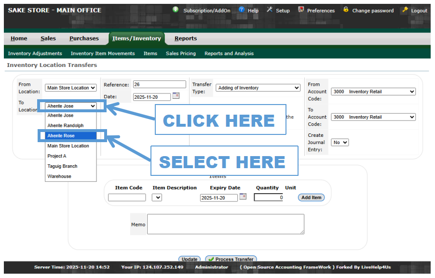Screen dimensions: 435x278
Task: Click into the Memo text area
Action: pyautogui.click(x=225, y=224)
